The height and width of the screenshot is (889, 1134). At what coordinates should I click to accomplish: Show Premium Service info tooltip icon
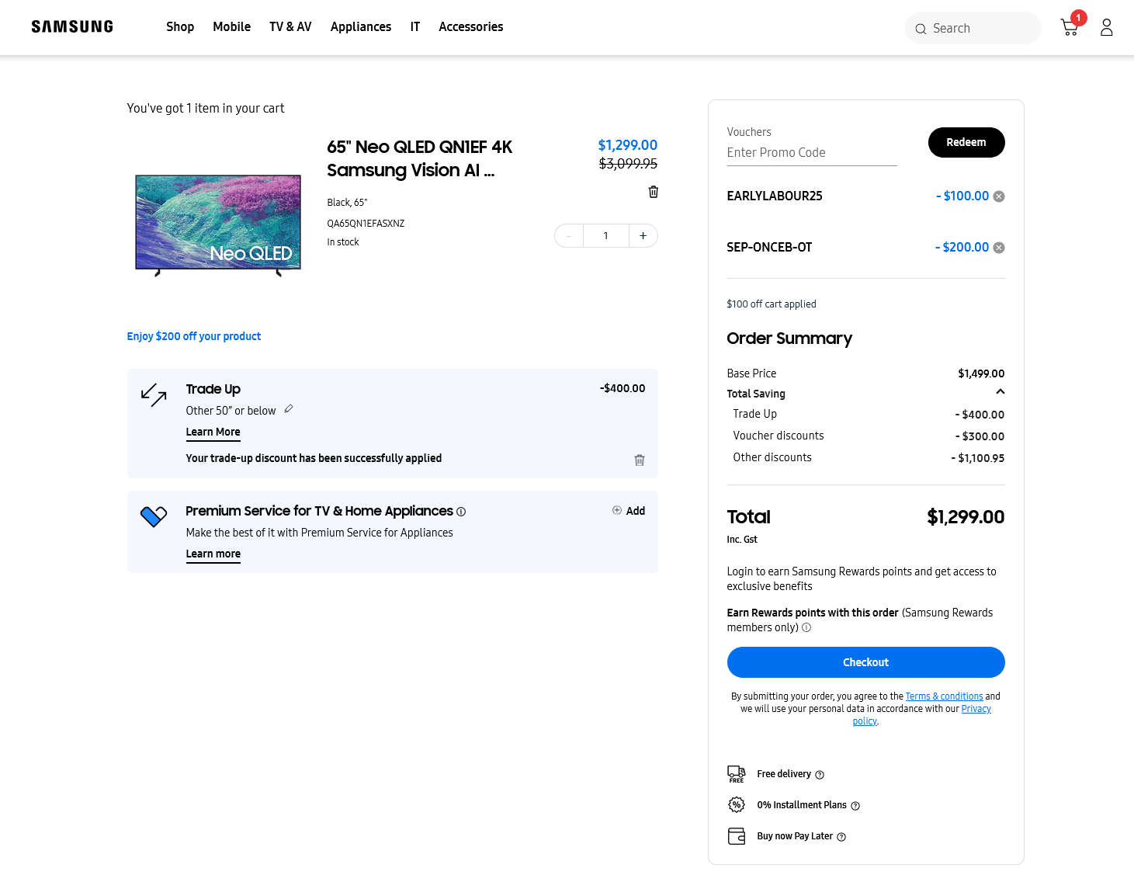coord(461,512)
